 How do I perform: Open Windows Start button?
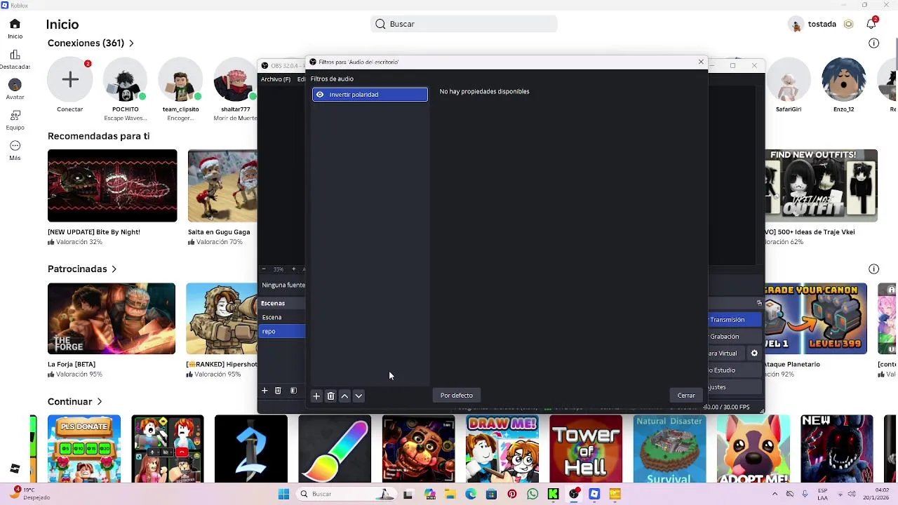pos(283,494)
